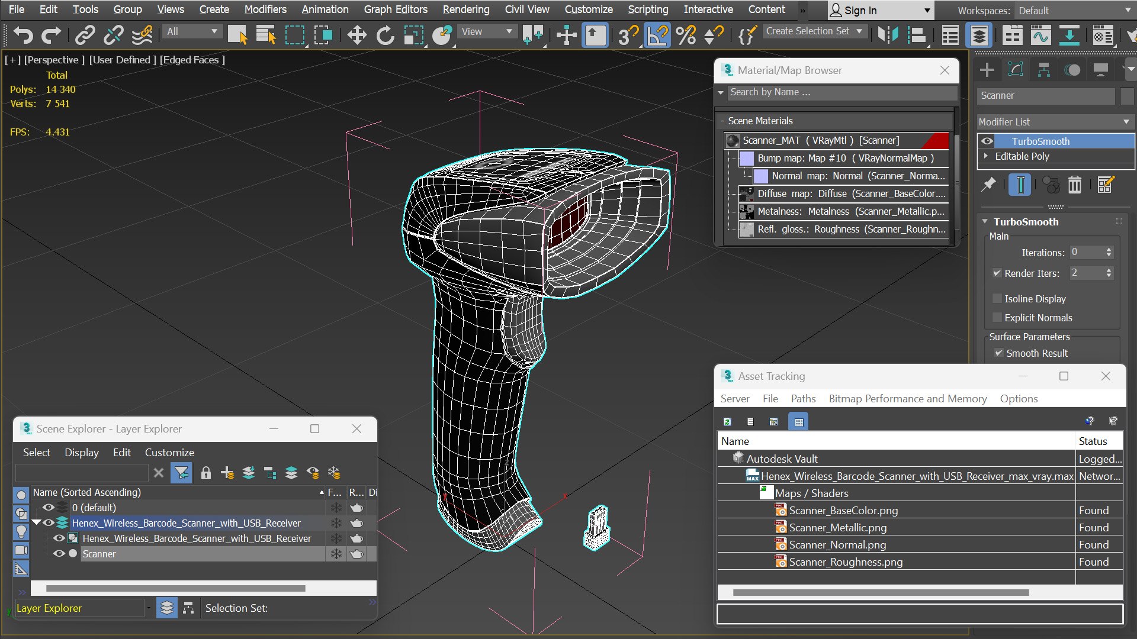
Task: Remove modifier using the trash icon
Action: click(x=1075, y=185)
